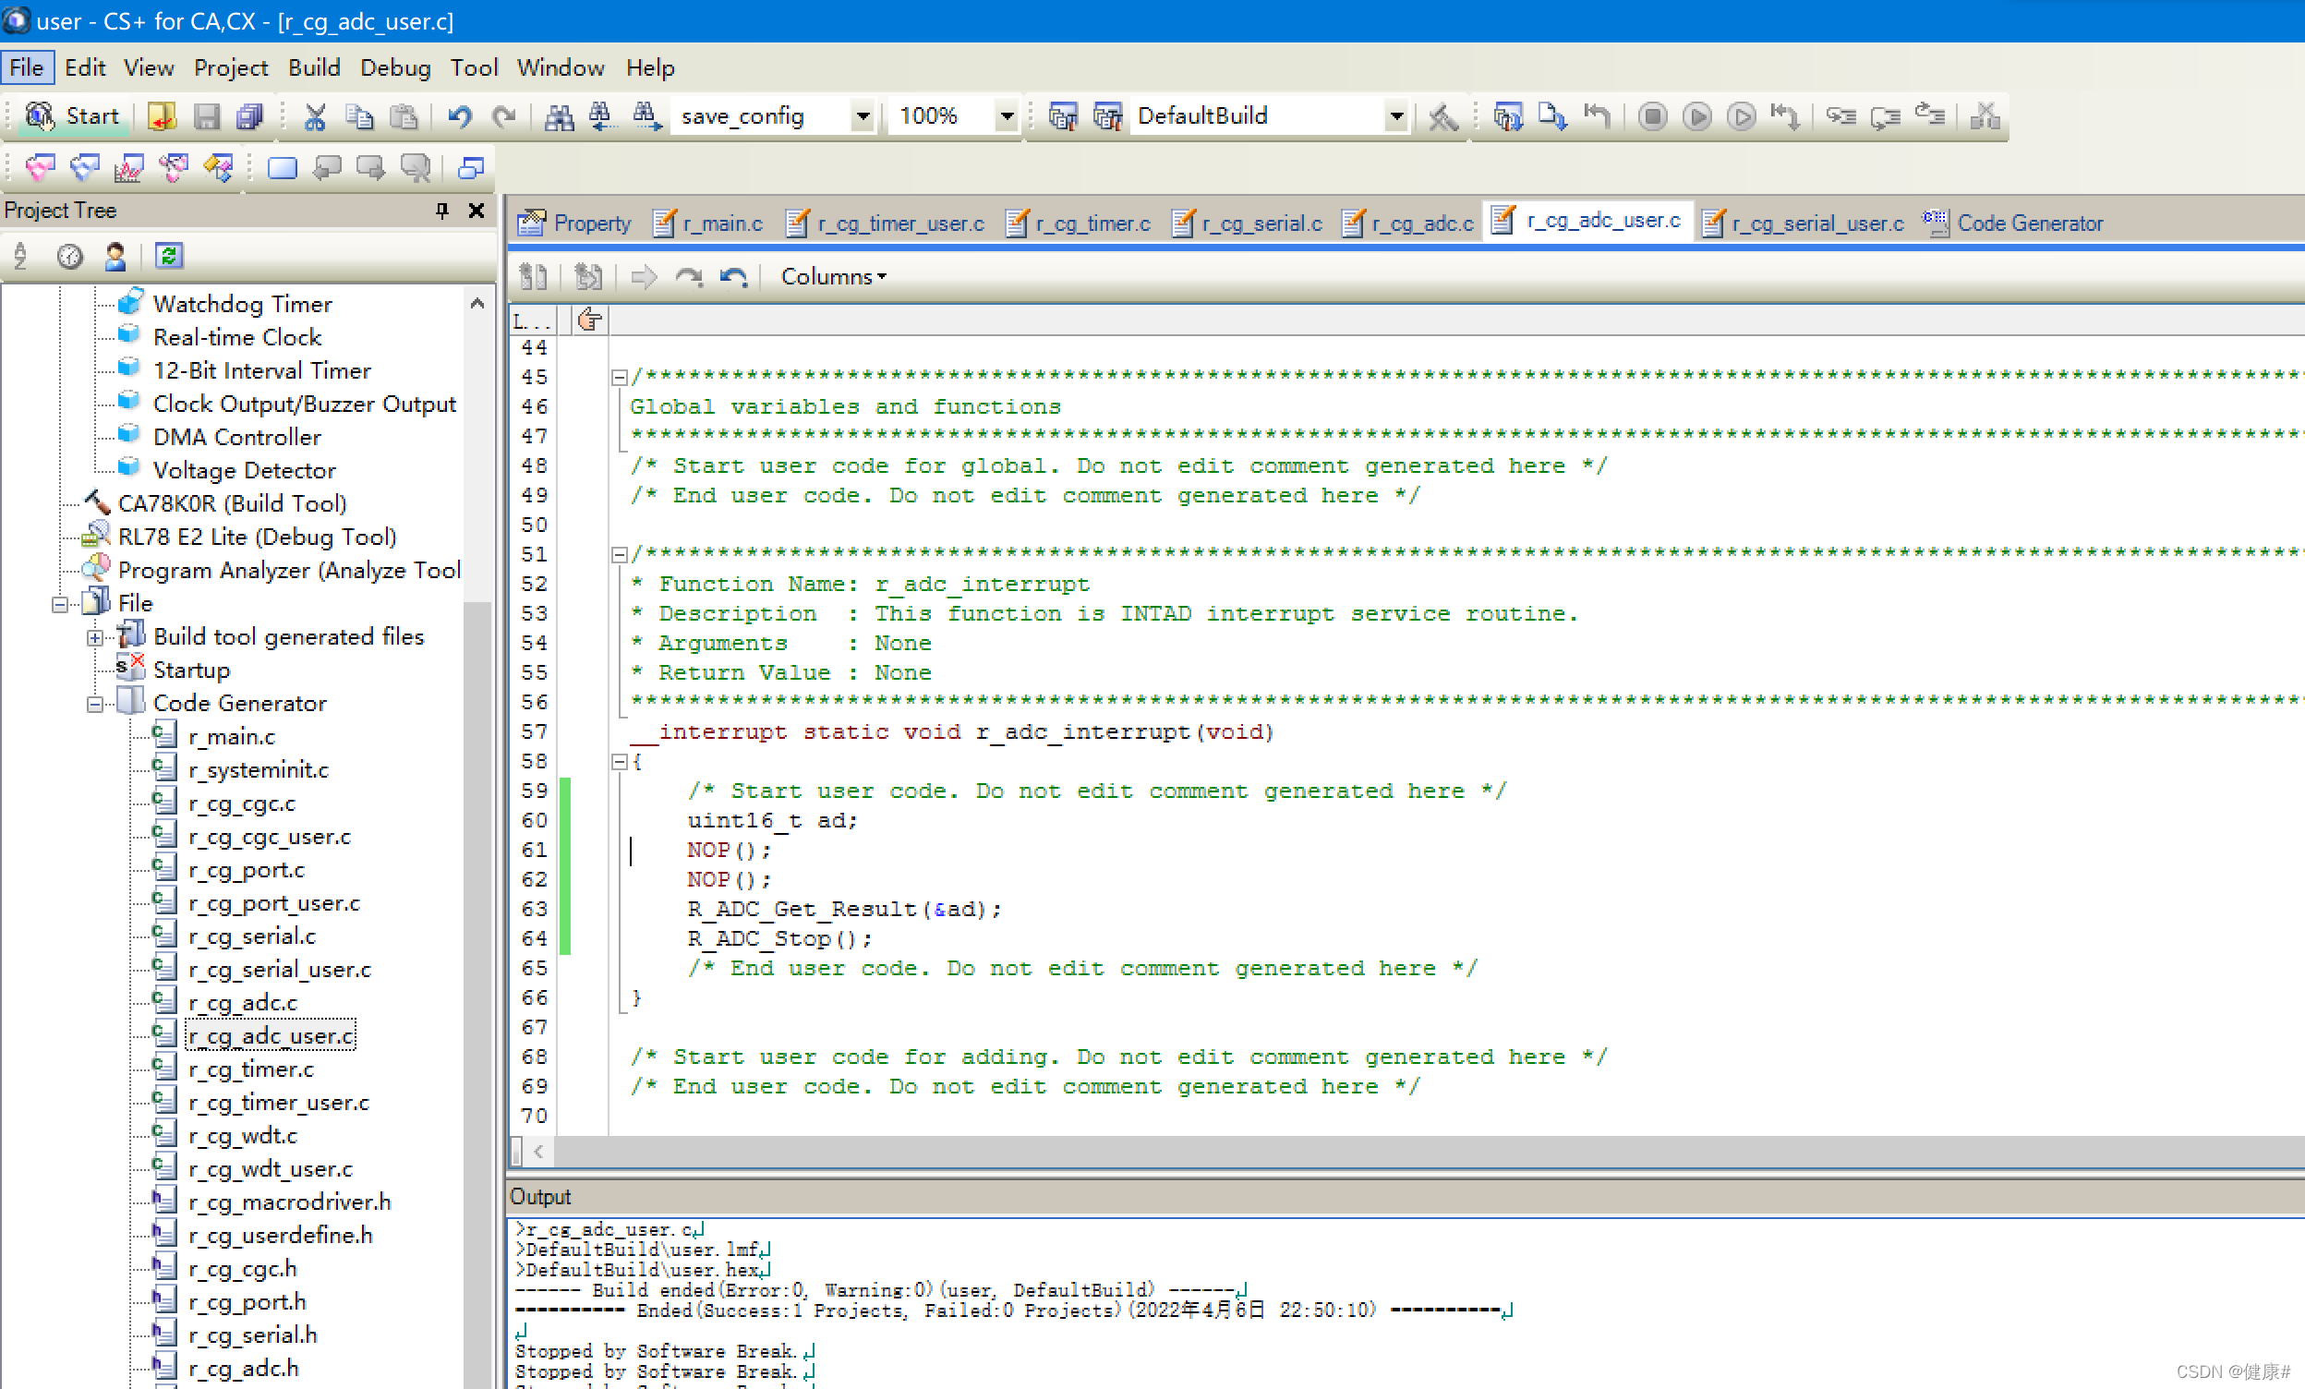Collapse the comment block at line 51
Image resolution: width=2305 pixels, height=1389 pixels.
619,555
